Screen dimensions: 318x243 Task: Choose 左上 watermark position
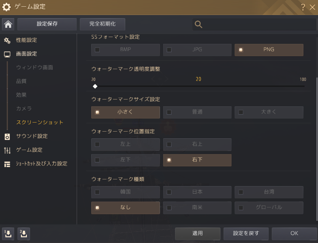tap(125, 144)
